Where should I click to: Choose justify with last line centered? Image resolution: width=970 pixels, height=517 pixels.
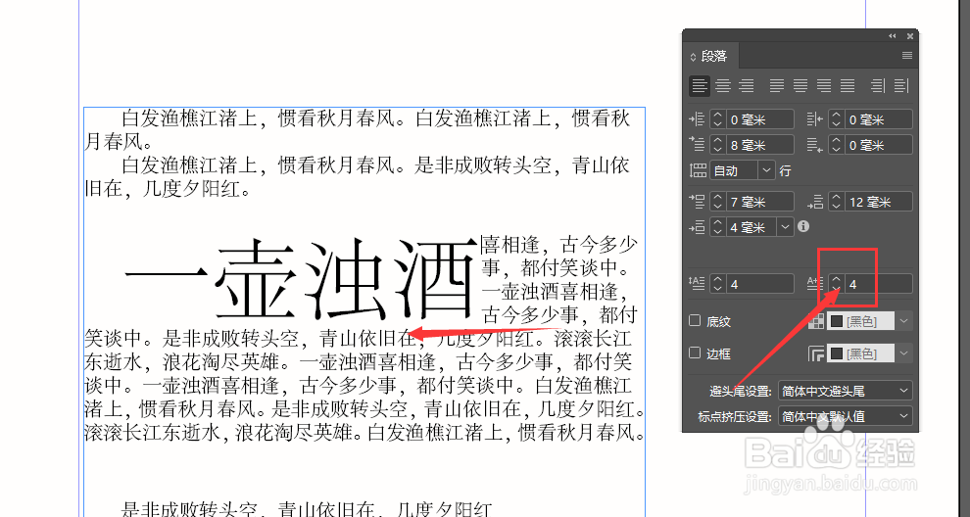click(800, 86)
